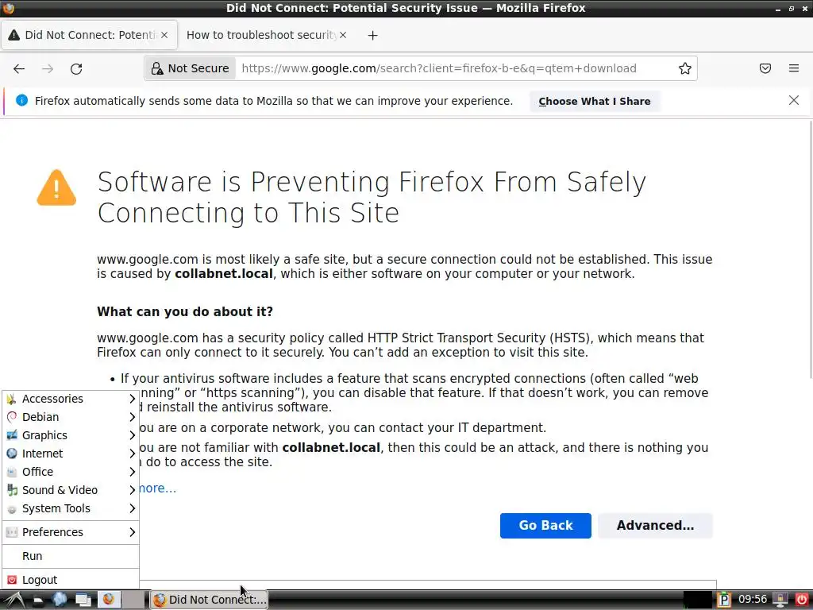Viewport: 813px width, 610px height.
Task: Select the Firefox workspace icon on the taskbar
Action: click(x=109, y=600)
